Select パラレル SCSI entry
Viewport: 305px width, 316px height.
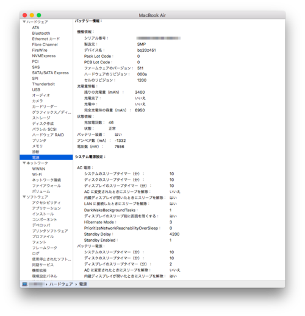point(44,129)
